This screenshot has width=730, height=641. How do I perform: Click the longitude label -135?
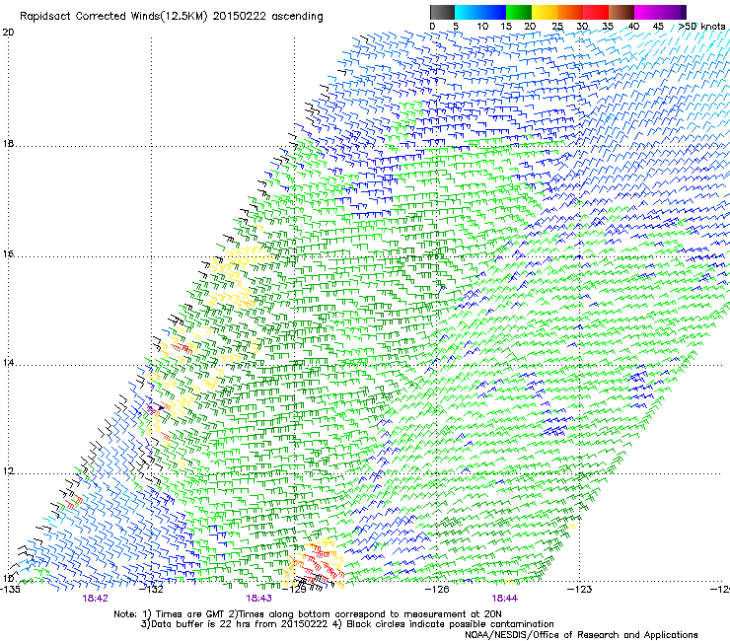tap(10, 590)
